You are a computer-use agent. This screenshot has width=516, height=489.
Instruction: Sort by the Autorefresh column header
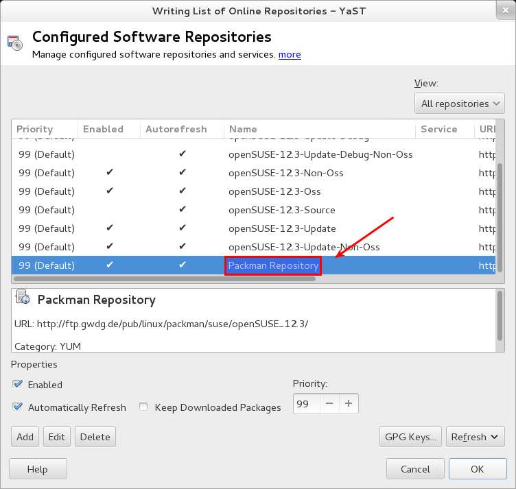tap(182, 129)
